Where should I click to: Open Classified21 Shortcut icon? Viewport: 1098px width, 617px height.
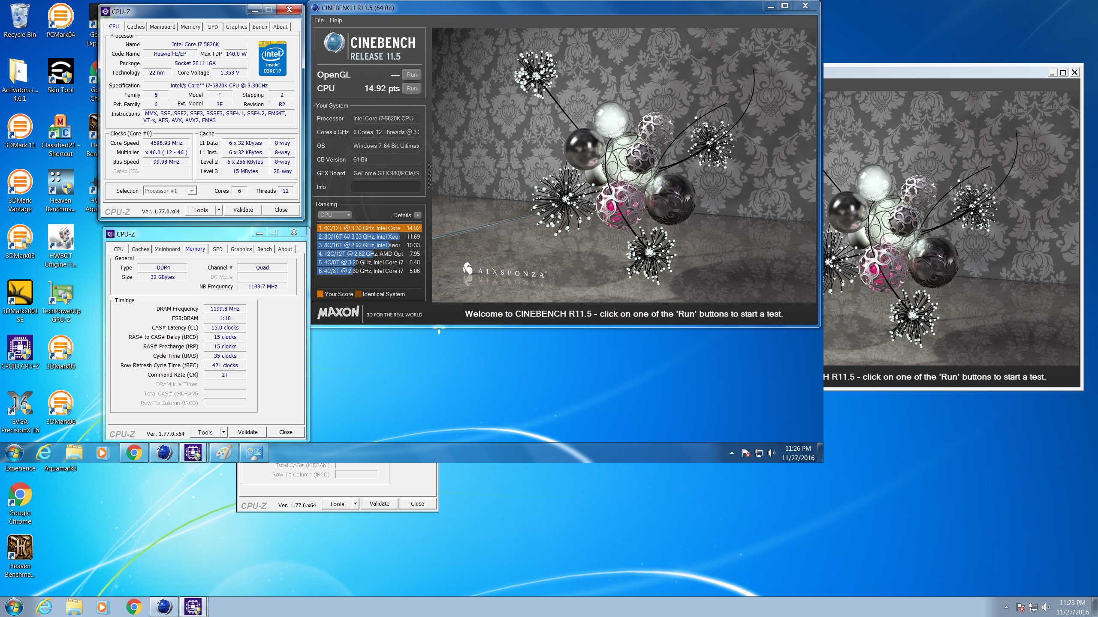pyautogui.click(x=60, y=135)
